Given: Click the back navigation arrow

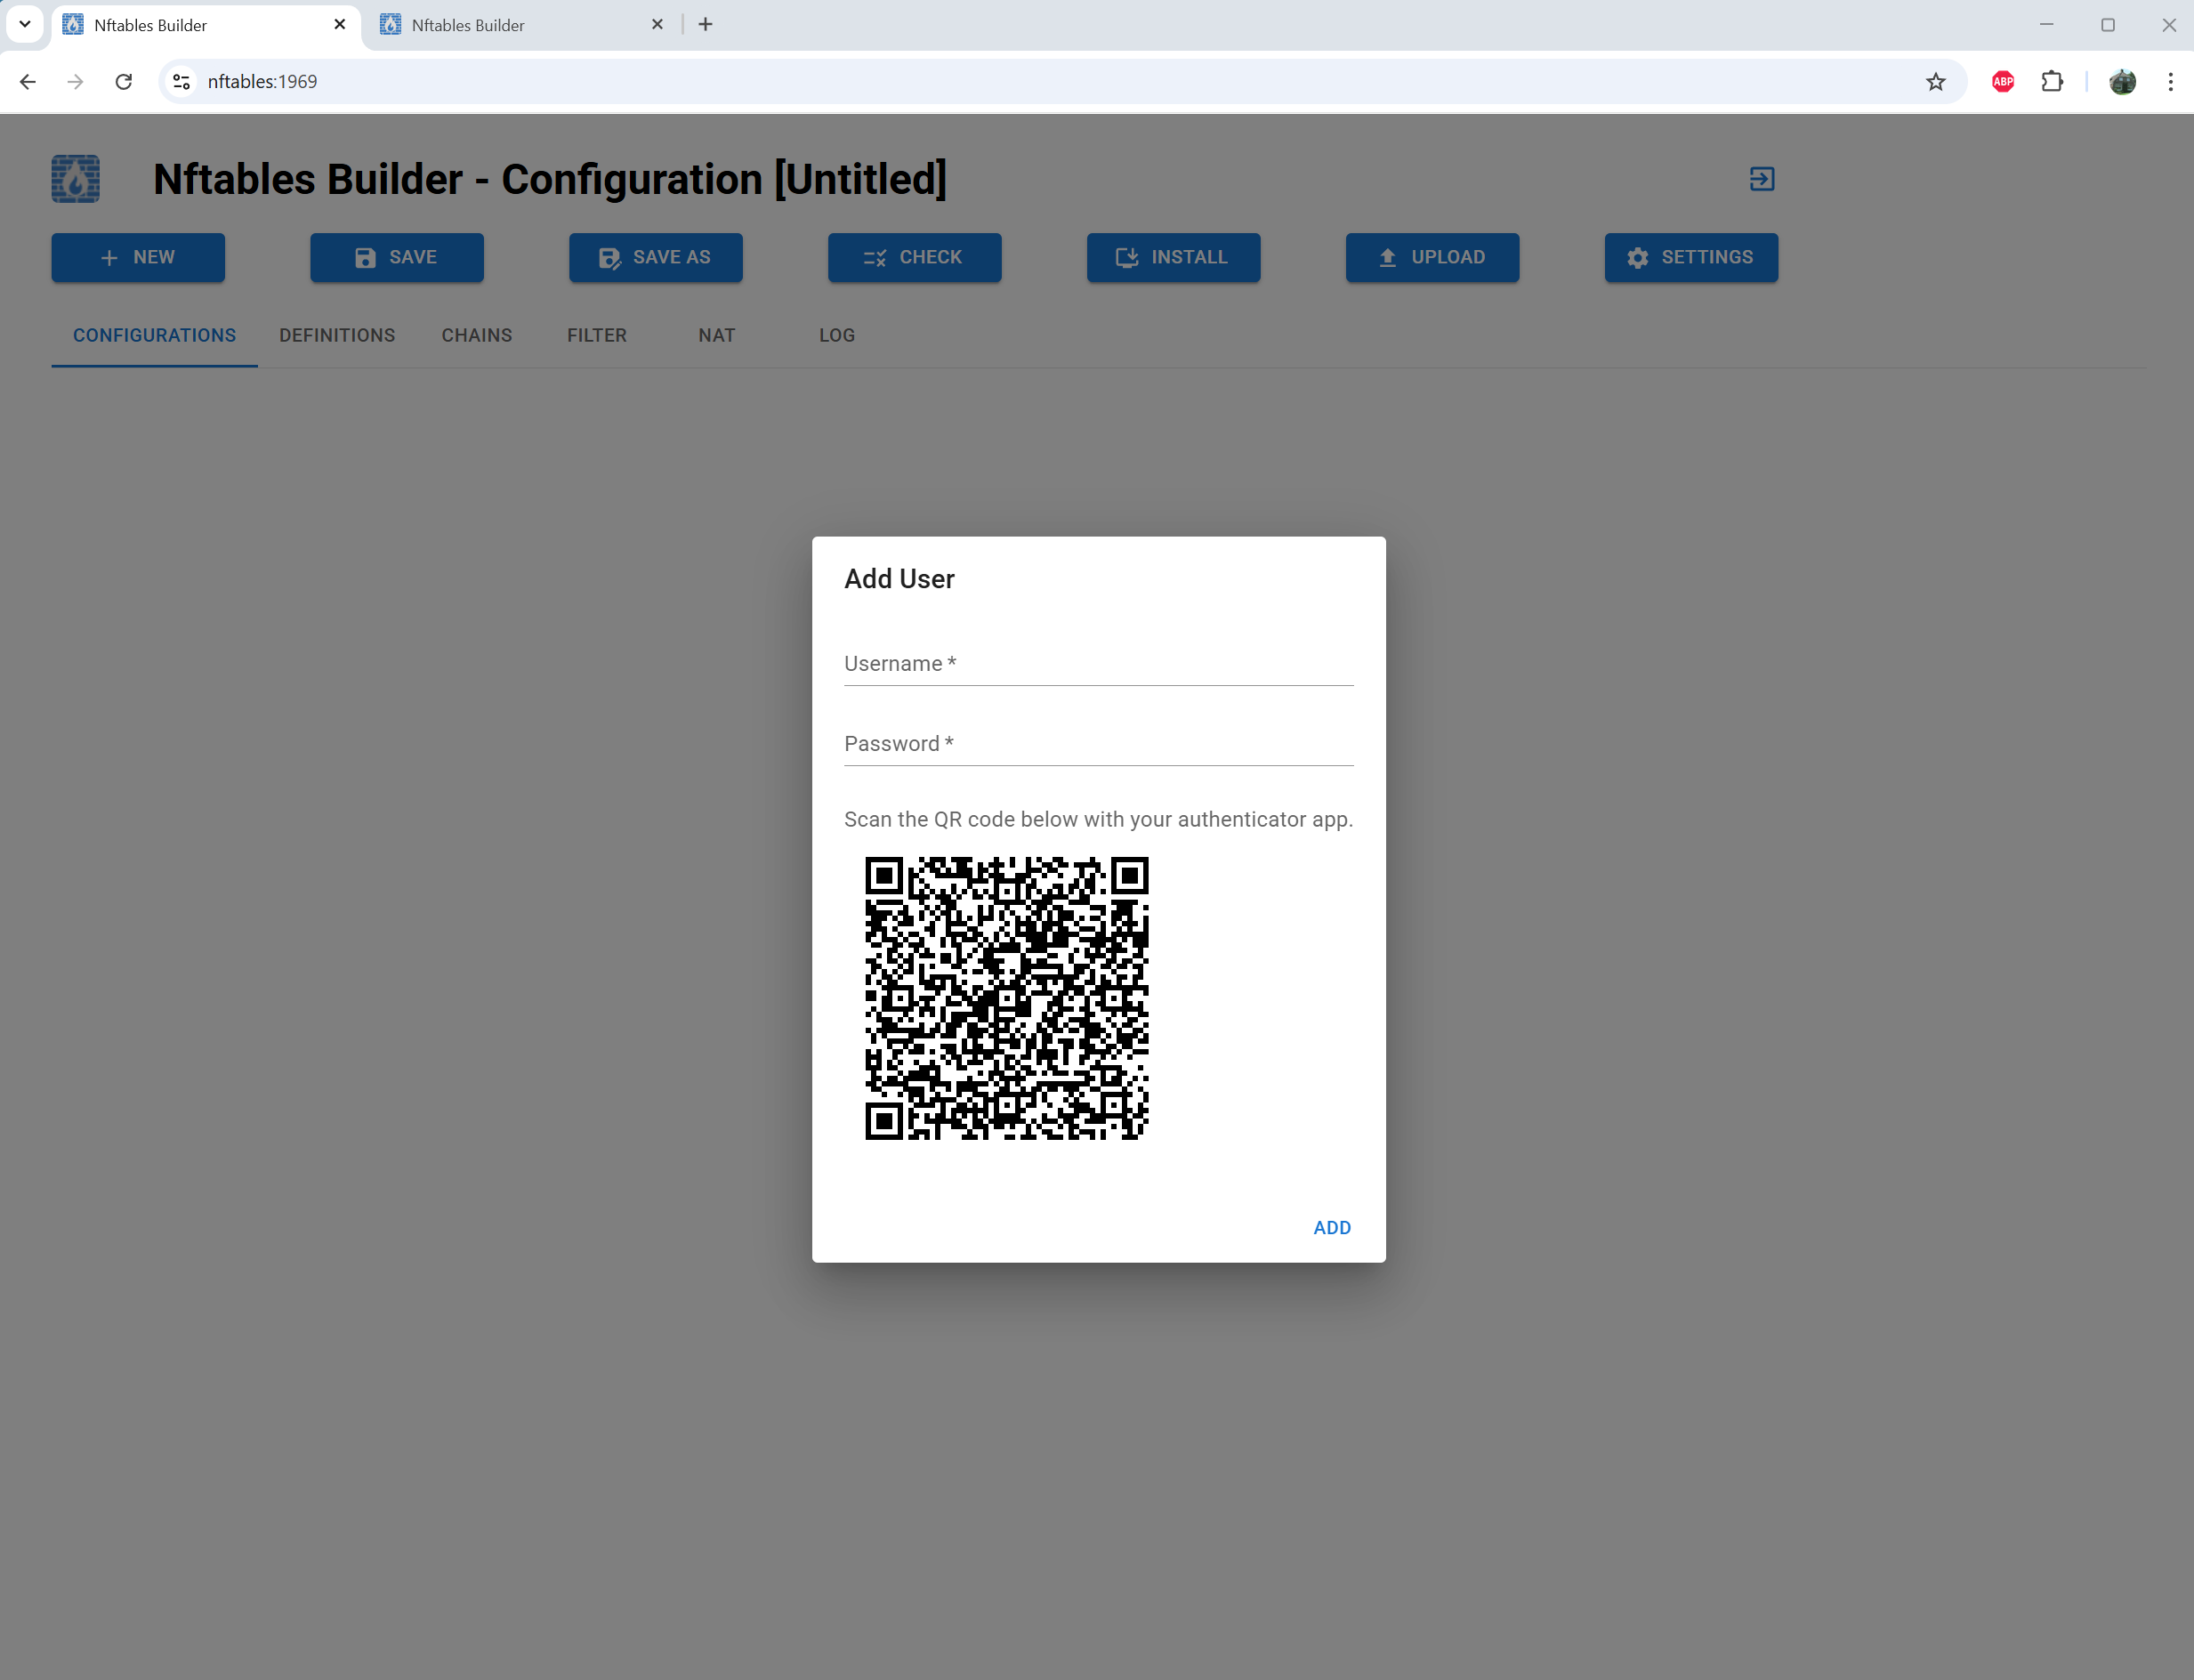Looking at the screenshot, I should 27,81.
